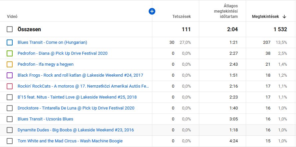Viewport: 296px width, 147px height.
Task: Open Blues Transit - Uzsorás Blues link
Action: (x=45, y=119)
